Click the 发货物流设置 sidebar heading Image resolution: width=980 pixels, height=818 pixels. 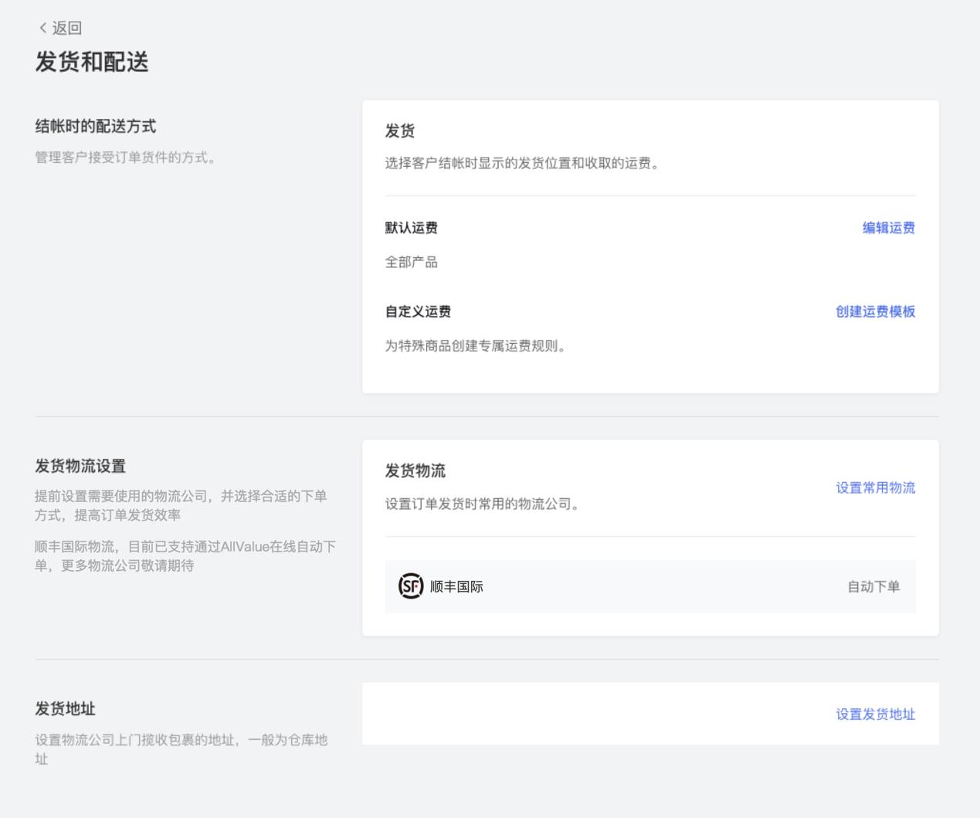pos(82,467)
